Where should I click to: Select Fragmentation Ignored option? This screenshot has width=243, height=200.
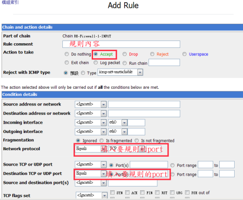78,140
